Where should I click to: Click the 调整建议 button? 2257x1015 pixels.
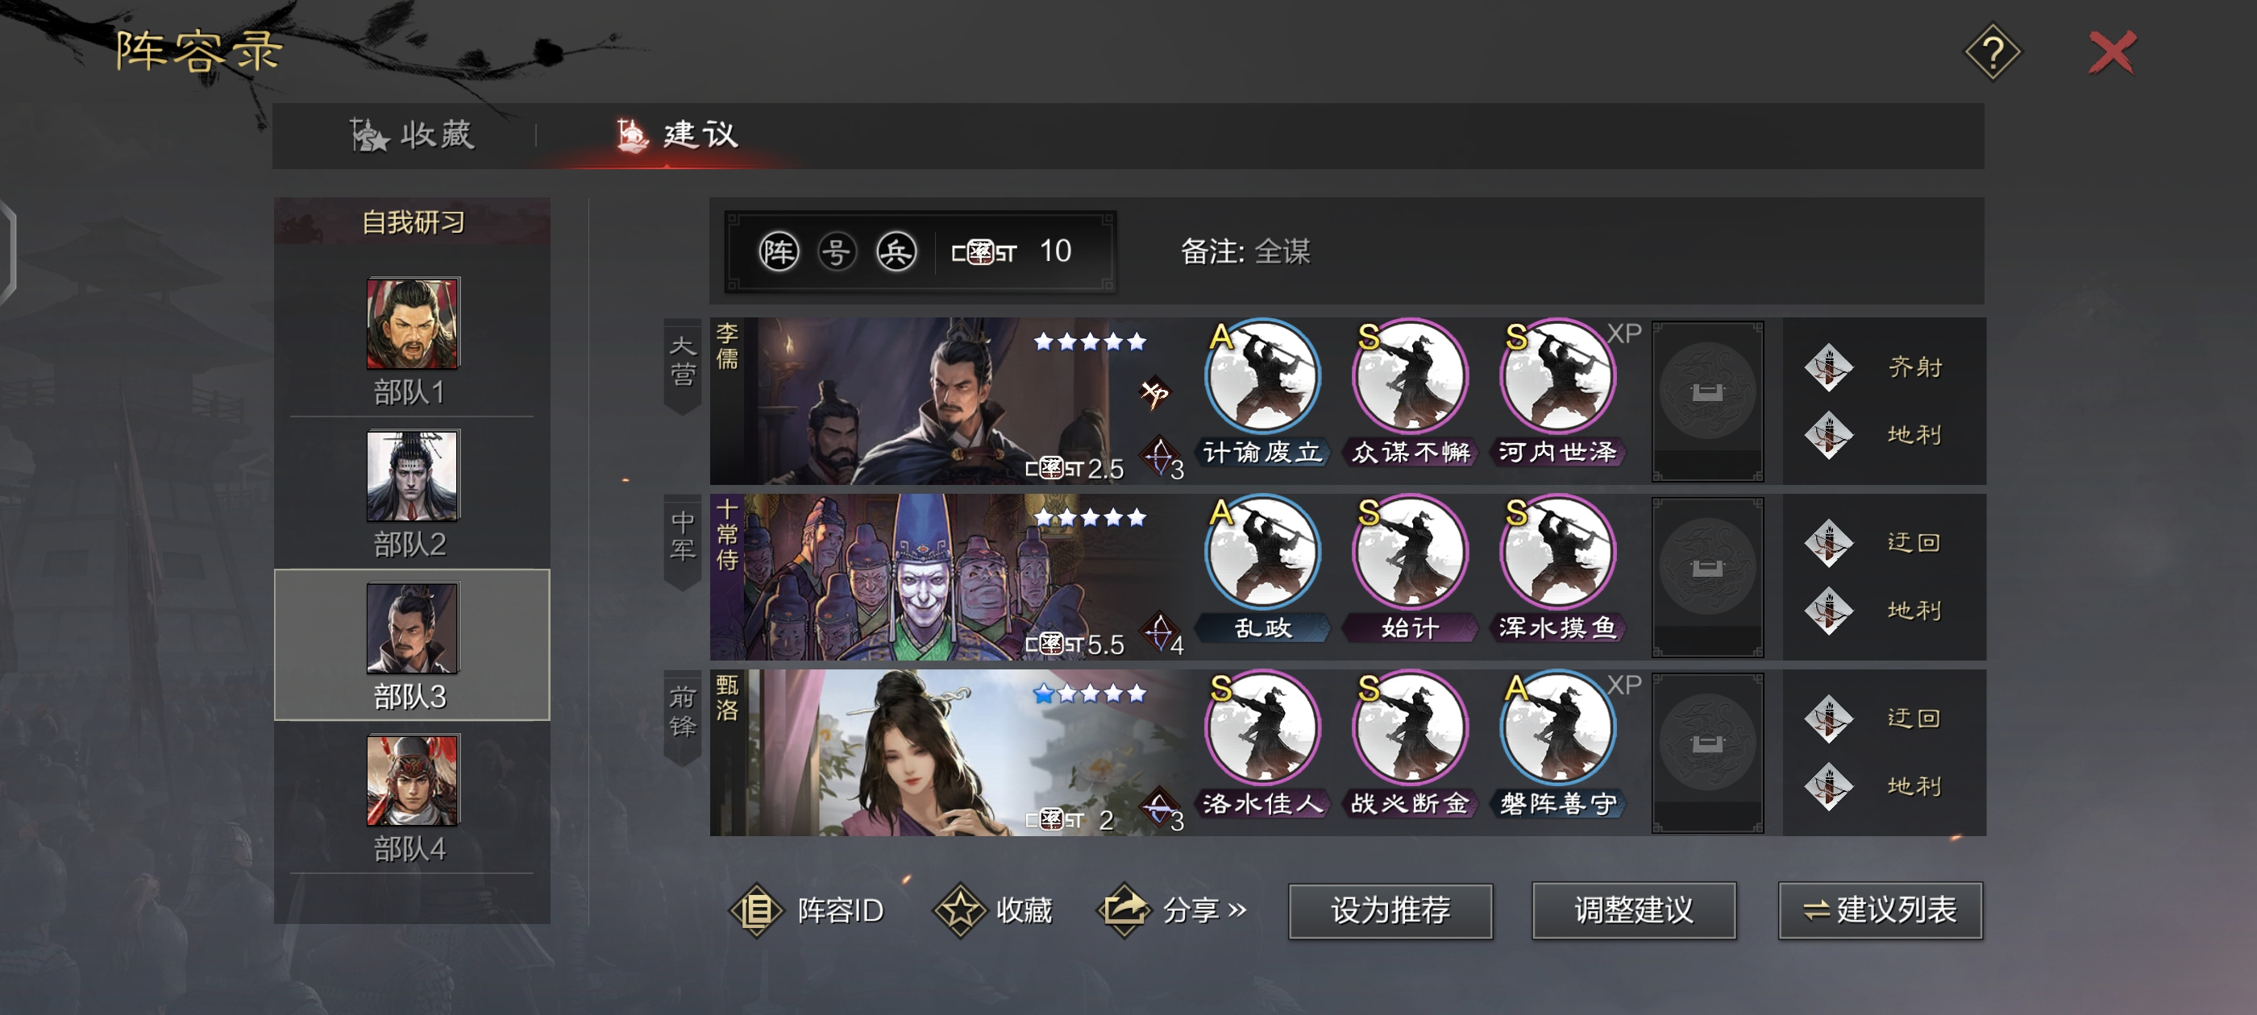click(x=1634, y=911)
